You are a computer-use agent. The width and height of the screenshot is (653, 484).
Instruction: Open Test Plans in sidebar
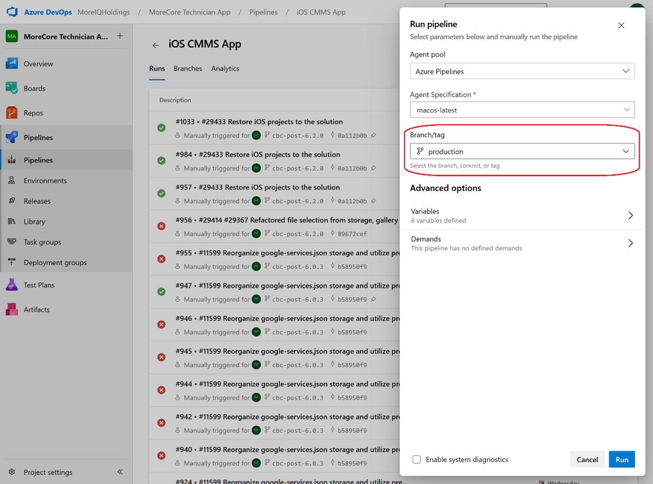39,285
